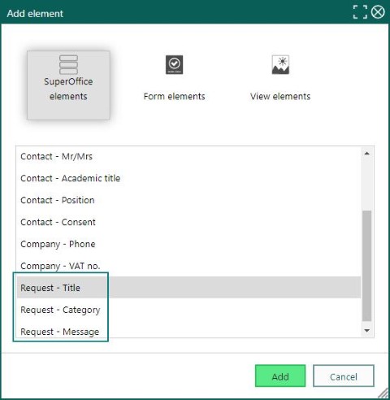Image resolution: width=390 pixels, height=400 pixels.
Task: Select the 'Contact - Academic title' list item
Action: pyautogui.click(x=188, y=178)
